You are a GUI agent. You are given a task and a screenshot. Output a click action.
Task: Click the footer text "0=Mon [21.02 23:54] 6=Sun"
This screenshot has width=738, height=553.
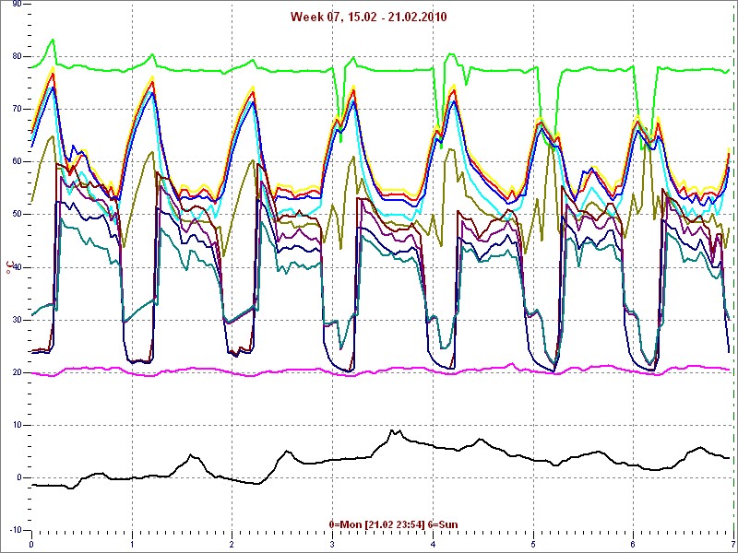[x=394, y=524]
